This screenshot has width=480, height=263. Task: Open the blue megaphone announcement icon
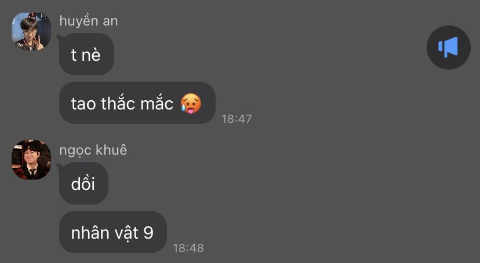[448, 47]
